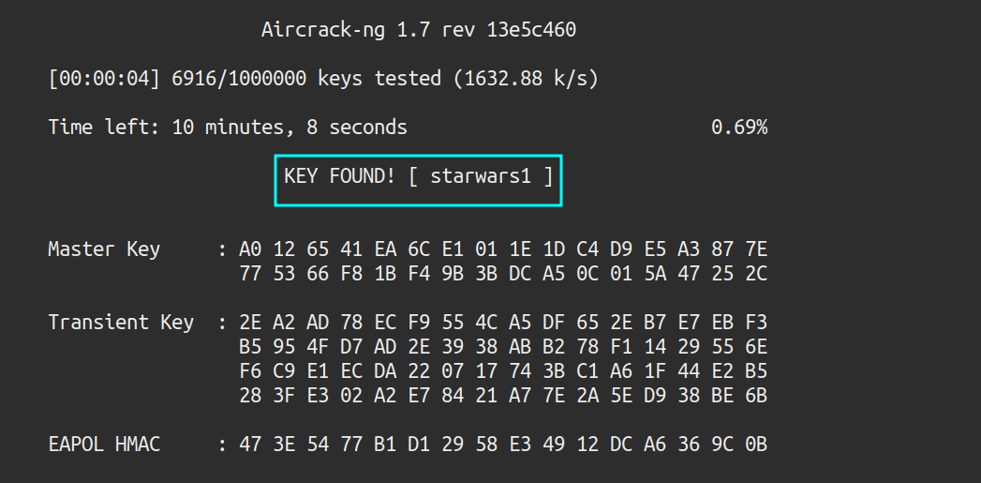This screenshot has height=483, width=981.
Task: Click byte 77 starting Master Key's second line
Action: tap(249, 274)
